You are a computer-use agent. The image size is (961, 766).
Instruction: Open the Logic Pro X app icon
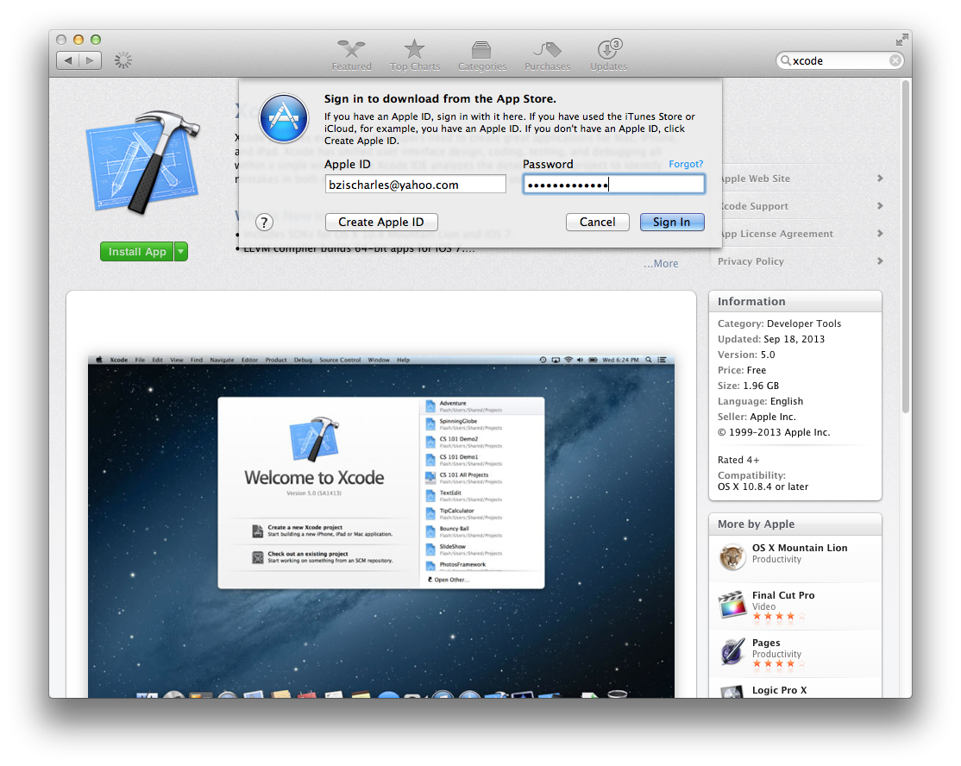point(732,693)
